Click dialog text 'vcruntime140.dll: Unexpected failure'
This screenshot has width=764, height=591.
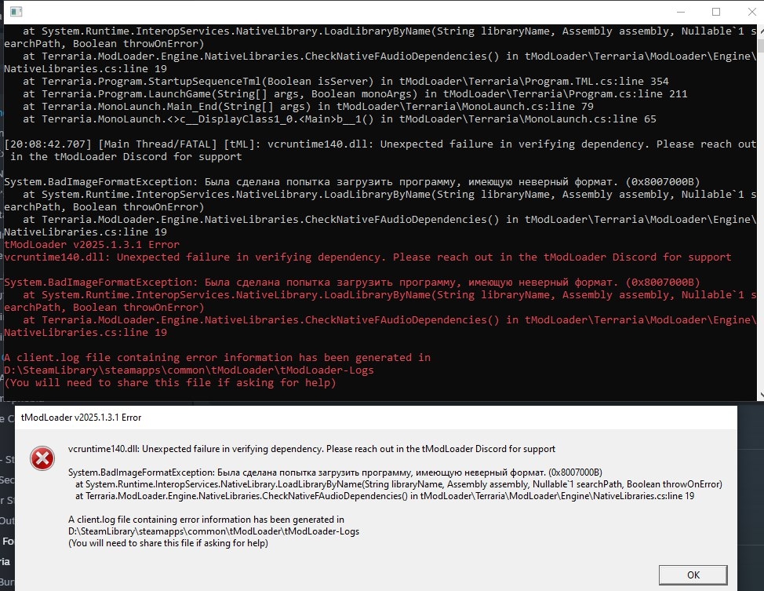tap(312, 449)
